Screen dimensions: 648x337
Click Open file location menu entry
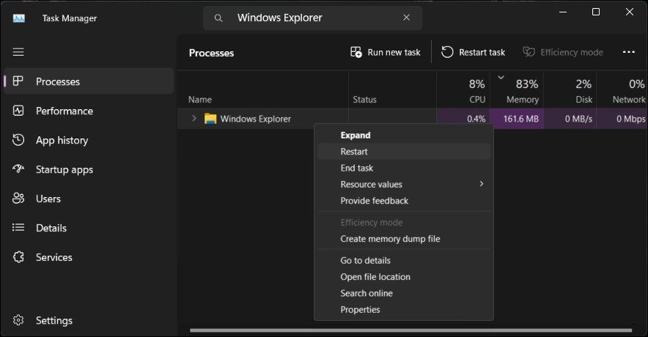[x=375, y=277]
